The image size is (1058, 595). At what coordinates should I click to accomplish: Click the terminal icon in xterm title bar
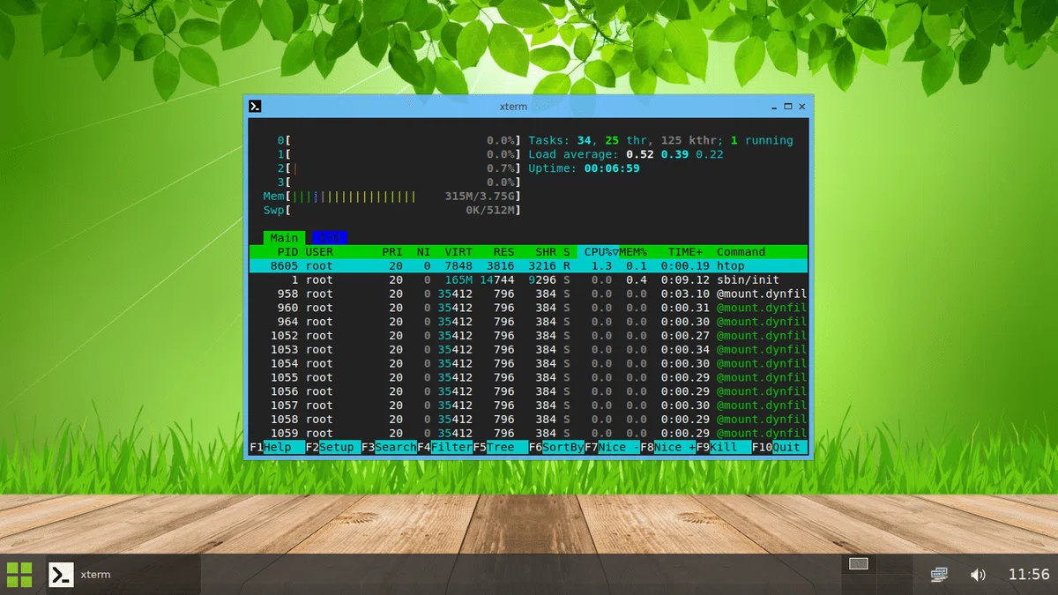(255, 107)
